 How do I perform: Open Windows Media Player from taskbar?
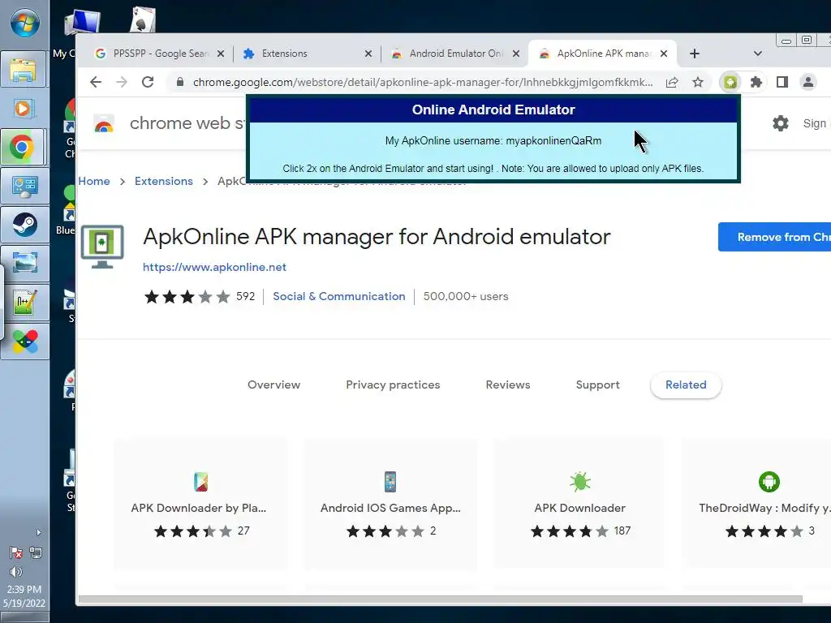(x=24, y=109)
